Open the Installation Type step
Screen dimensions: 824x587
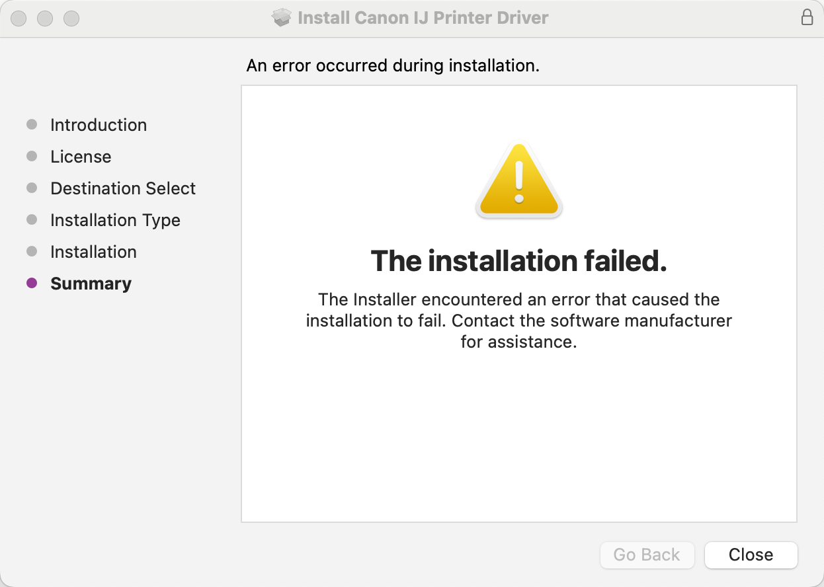pos(115,220)
